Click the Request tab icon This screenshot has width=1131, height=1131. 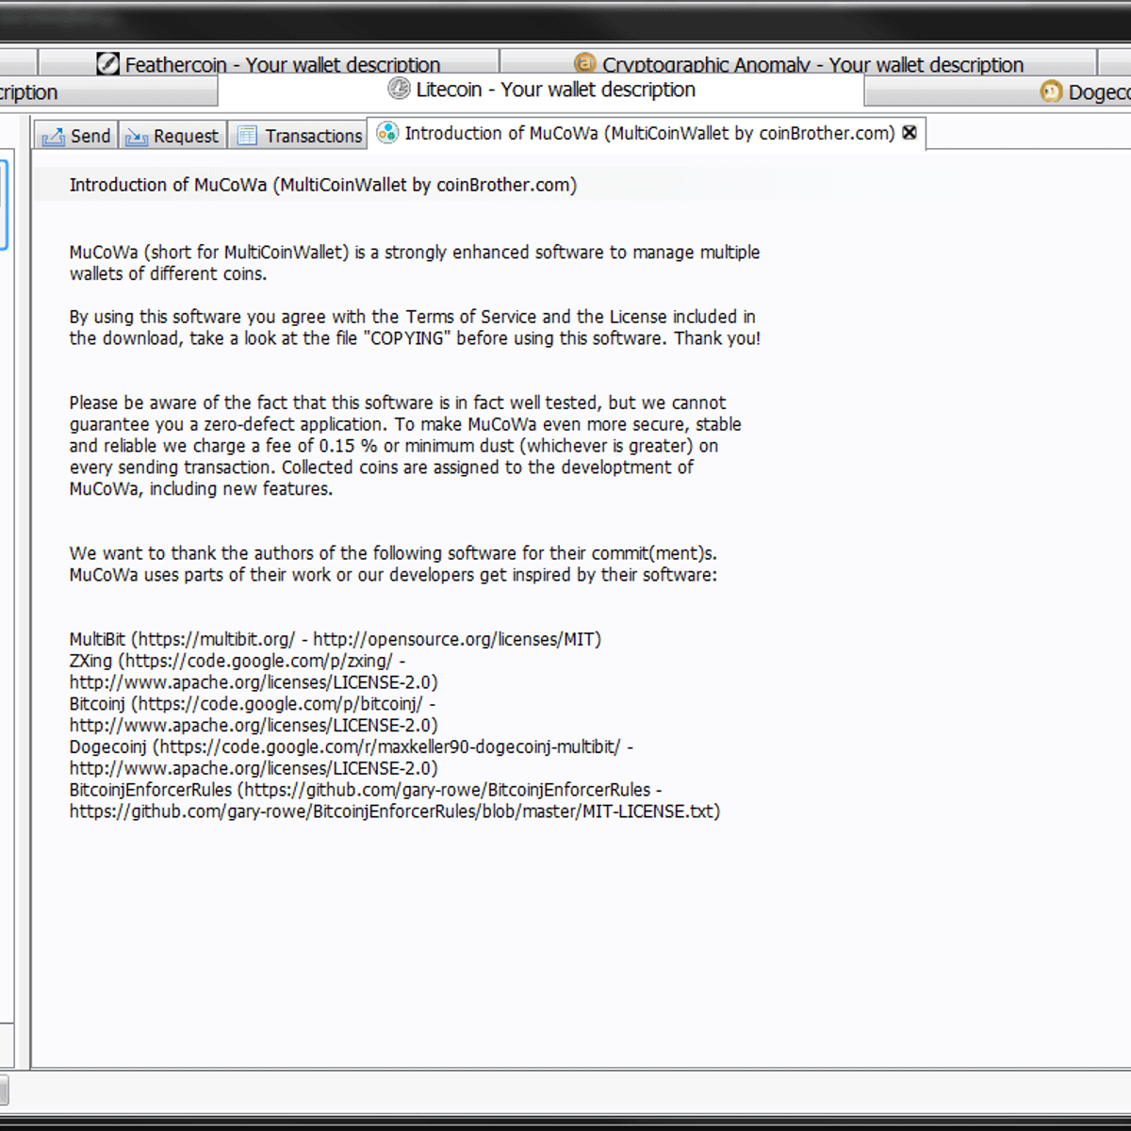click(x=137, y=137)
